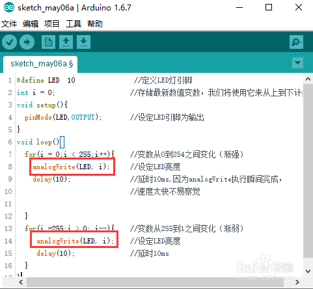Image resolution: width=313 pixels, height=289 pixels.
Task: Click 'delay(10);' on line 9
Action: [51, 179]
